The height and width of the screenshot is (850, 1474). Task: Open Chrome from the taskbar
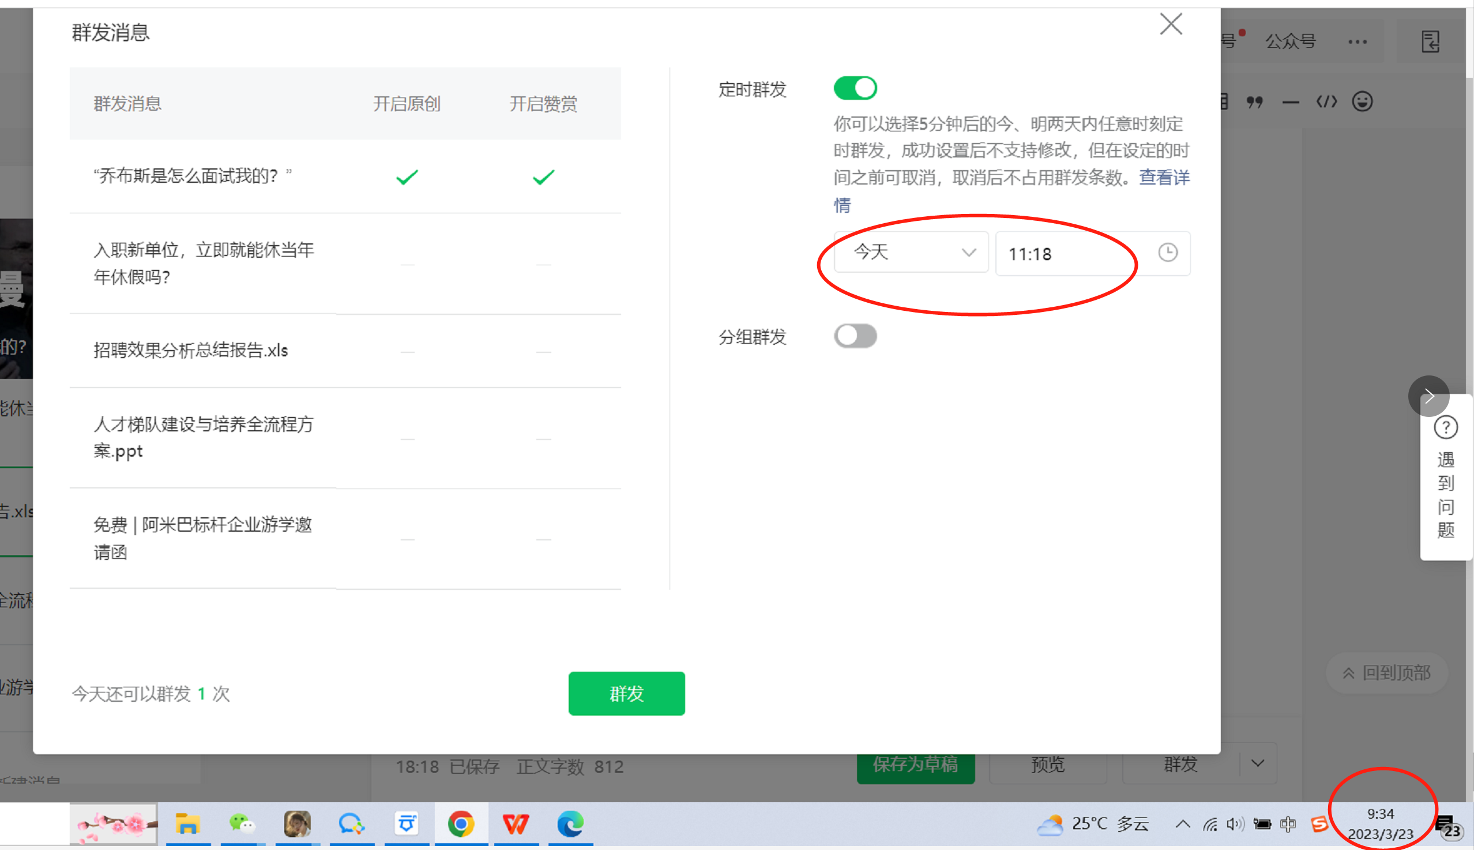coord(461,823)
